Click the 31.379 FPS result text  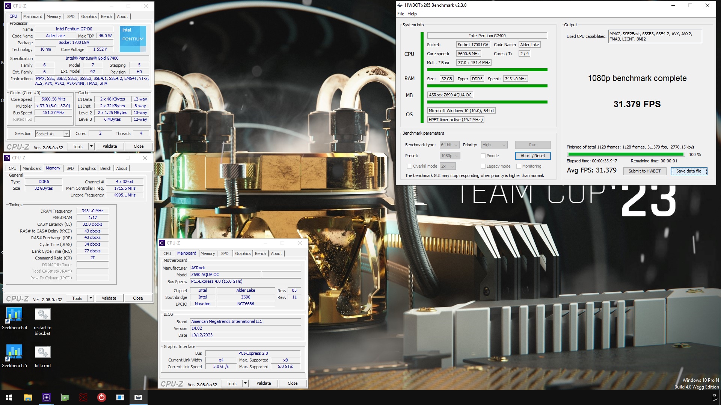(x=637, y=104)
